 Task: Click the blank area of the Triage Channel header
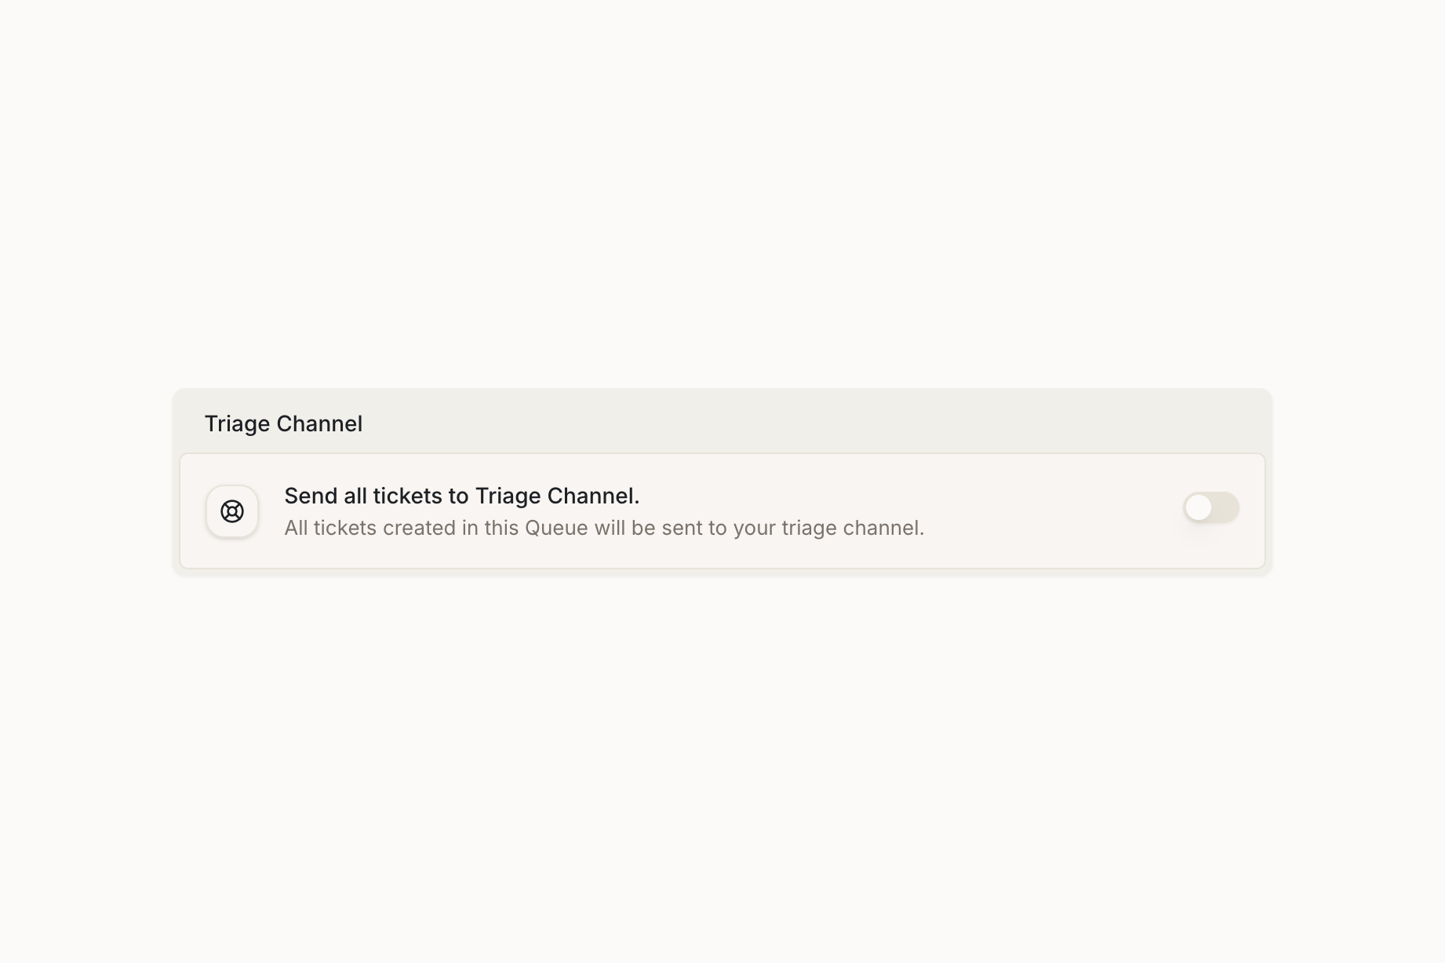[784, 423]
